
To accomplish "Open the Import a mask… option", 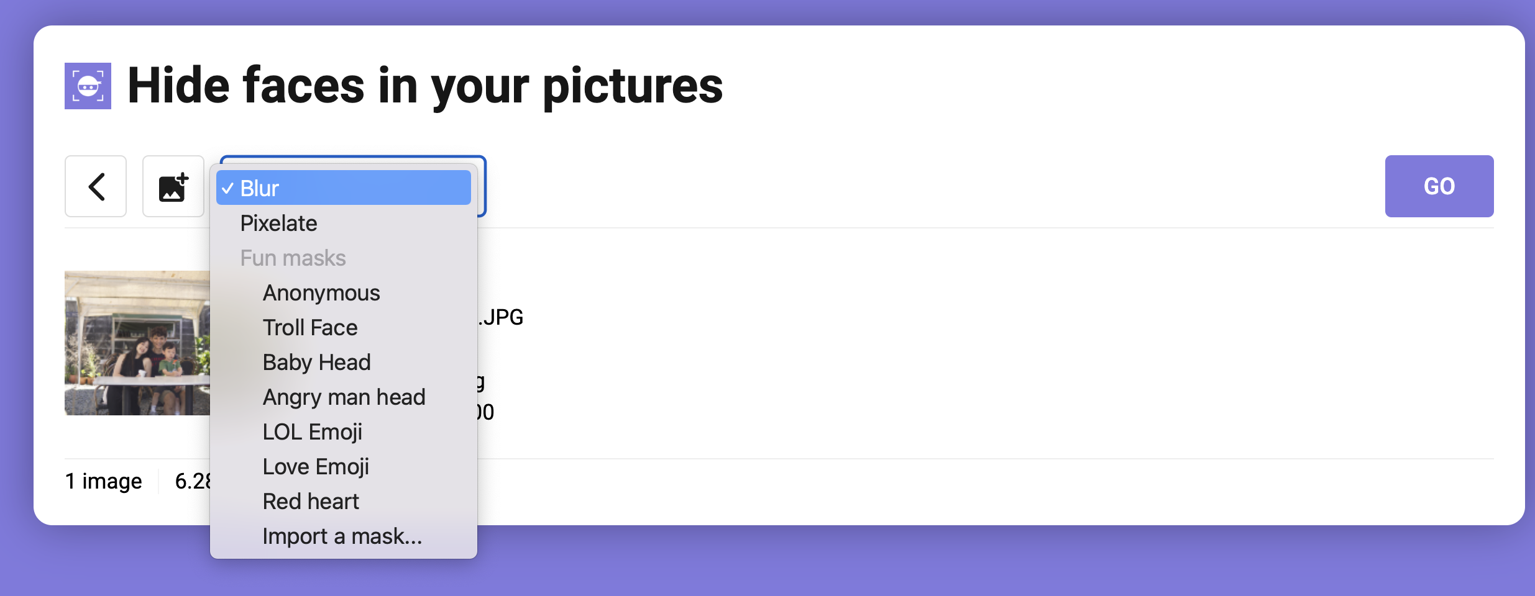I will pos(342,536).
